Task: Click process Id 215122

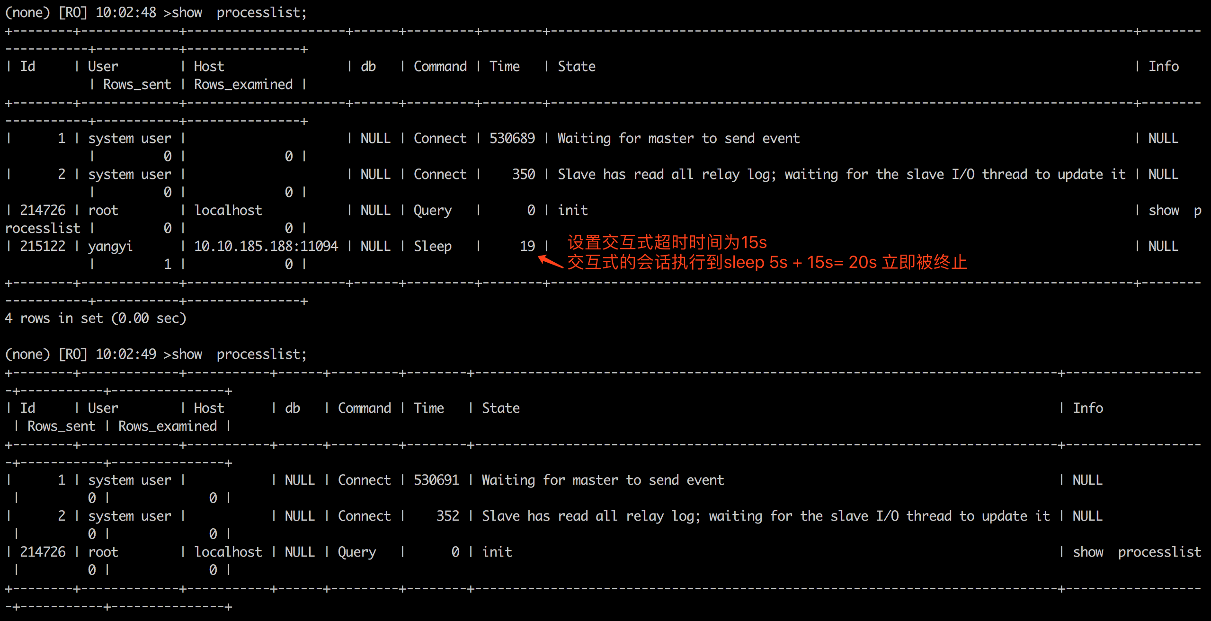Action: [x=43, y=246]
